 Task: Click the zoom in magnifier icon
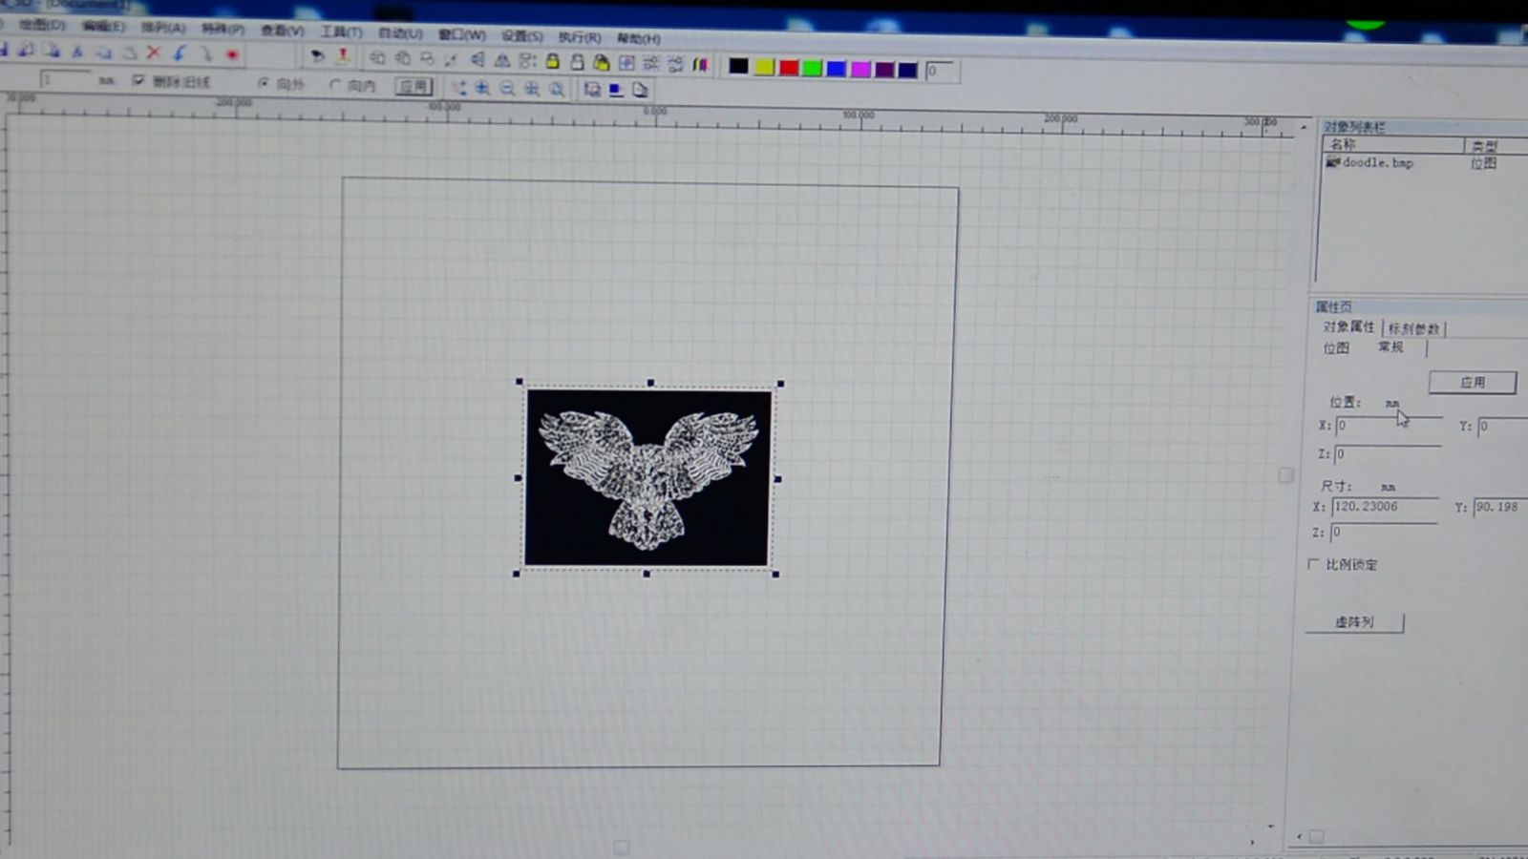(482, 88)
